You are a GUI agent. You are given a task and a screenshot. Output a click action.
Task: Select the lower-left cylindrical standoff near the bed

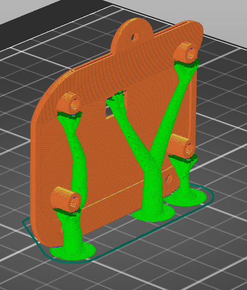click(66, 198)
